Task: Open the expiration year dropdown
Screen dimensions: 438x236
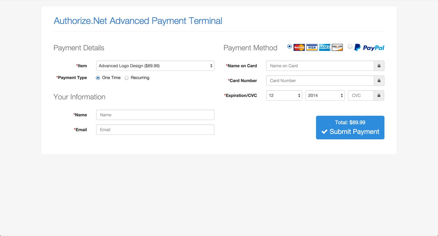Action: coord(325,95)
